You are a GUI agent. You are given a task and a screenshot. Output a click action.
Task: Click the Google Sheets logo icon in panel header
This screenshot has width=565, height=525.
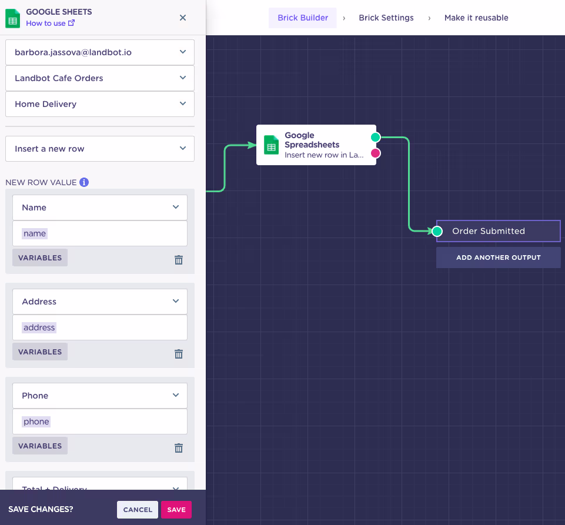pos(12,18)
